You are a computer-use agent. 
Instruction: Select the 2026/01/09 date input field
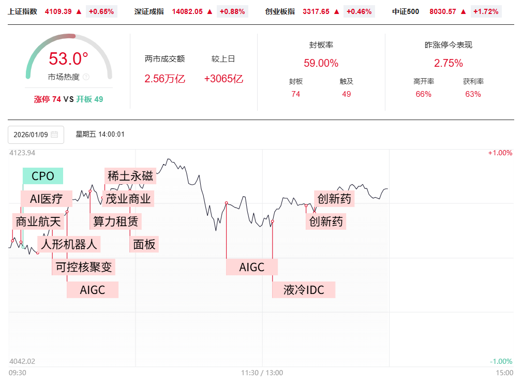click(31, 135)
